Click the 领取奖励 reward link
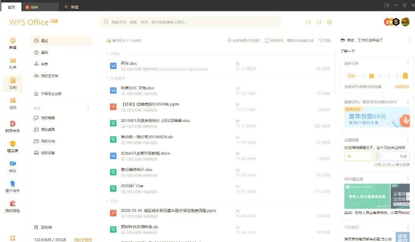Image resolution: width=415 pixels, height=242 pixels. pyautogui.click(x=402, y=87)
